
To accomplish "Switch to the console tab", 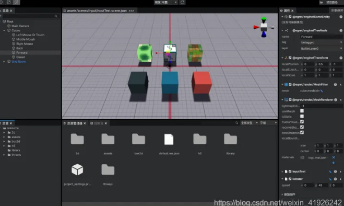I will coord(99,123).
